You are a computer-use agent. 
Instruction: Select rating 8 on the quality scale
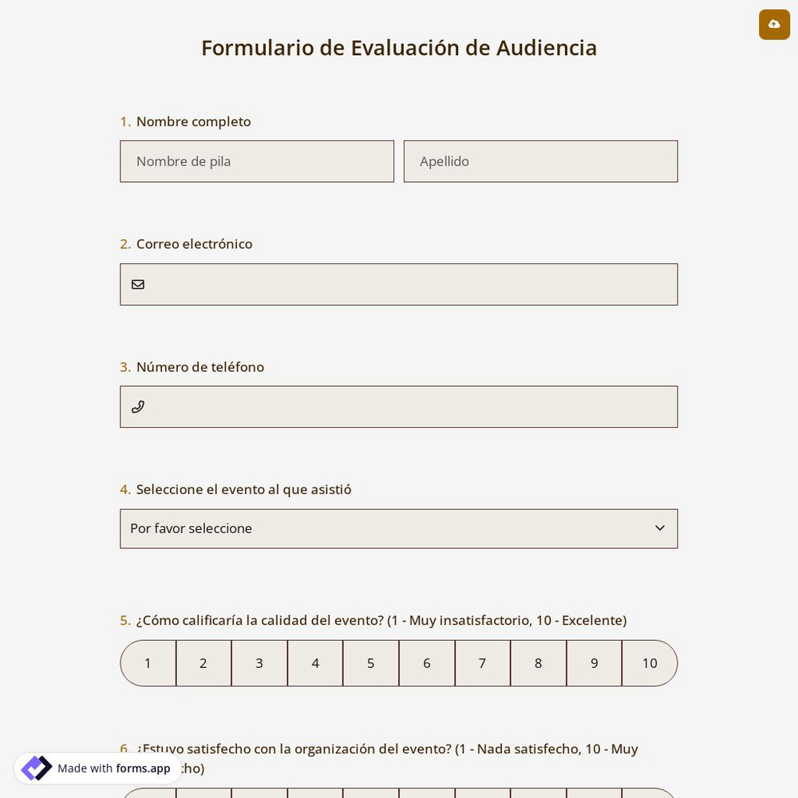pos(538,663)
